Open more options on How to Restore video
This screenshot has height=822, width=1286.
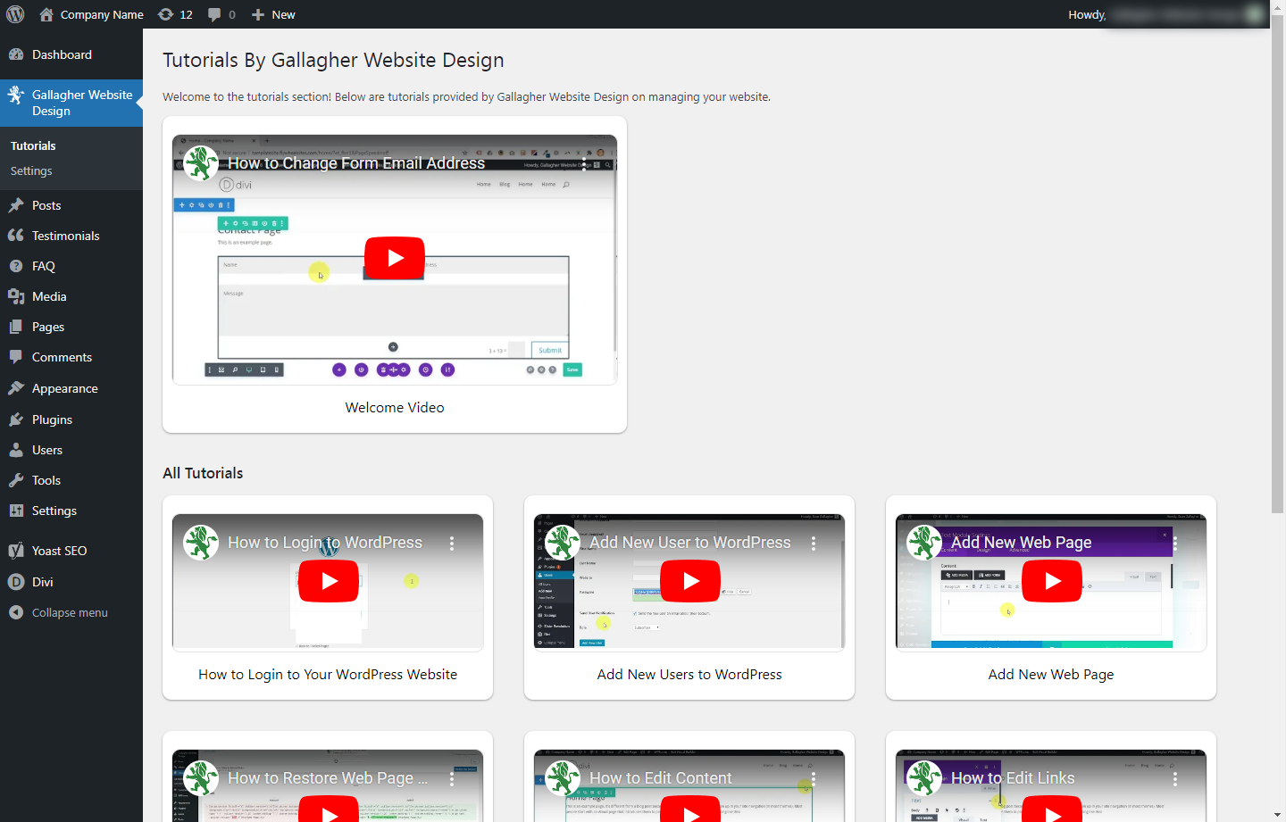click(452, 778)
